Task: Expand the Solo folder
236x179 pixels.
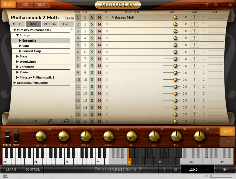Action: click(x=20, y=46)
